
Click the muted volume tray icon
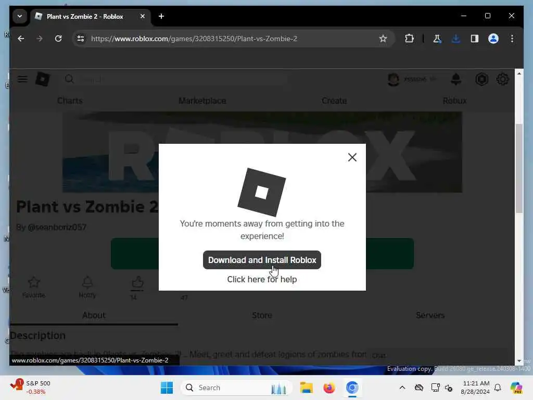[x=449, y=387]
